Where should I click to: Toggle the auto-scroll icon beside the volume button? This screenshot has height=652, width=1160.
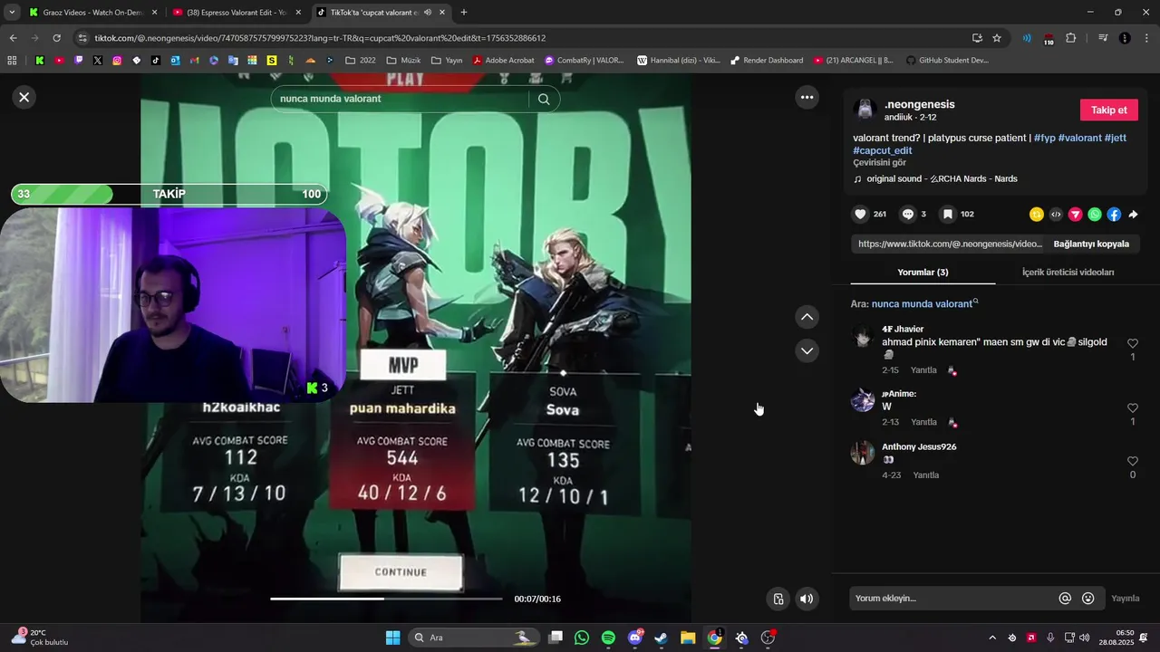coord(778,599)
